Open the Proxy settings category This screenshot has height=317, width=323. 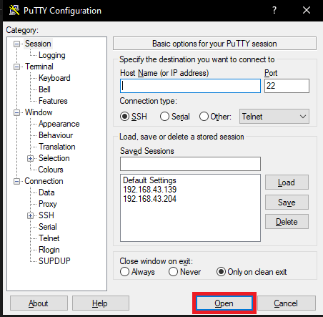[x=48, y=204]
